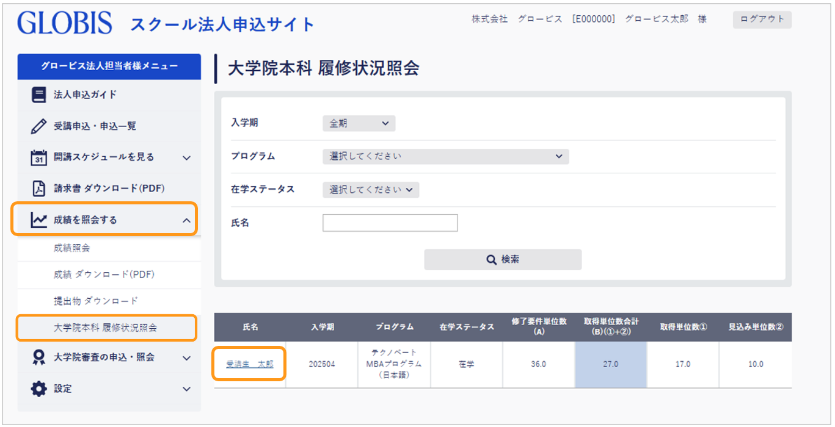Click the 202504 cell
The height and width of the screenshot is (427, 835).
click(322, 364)
